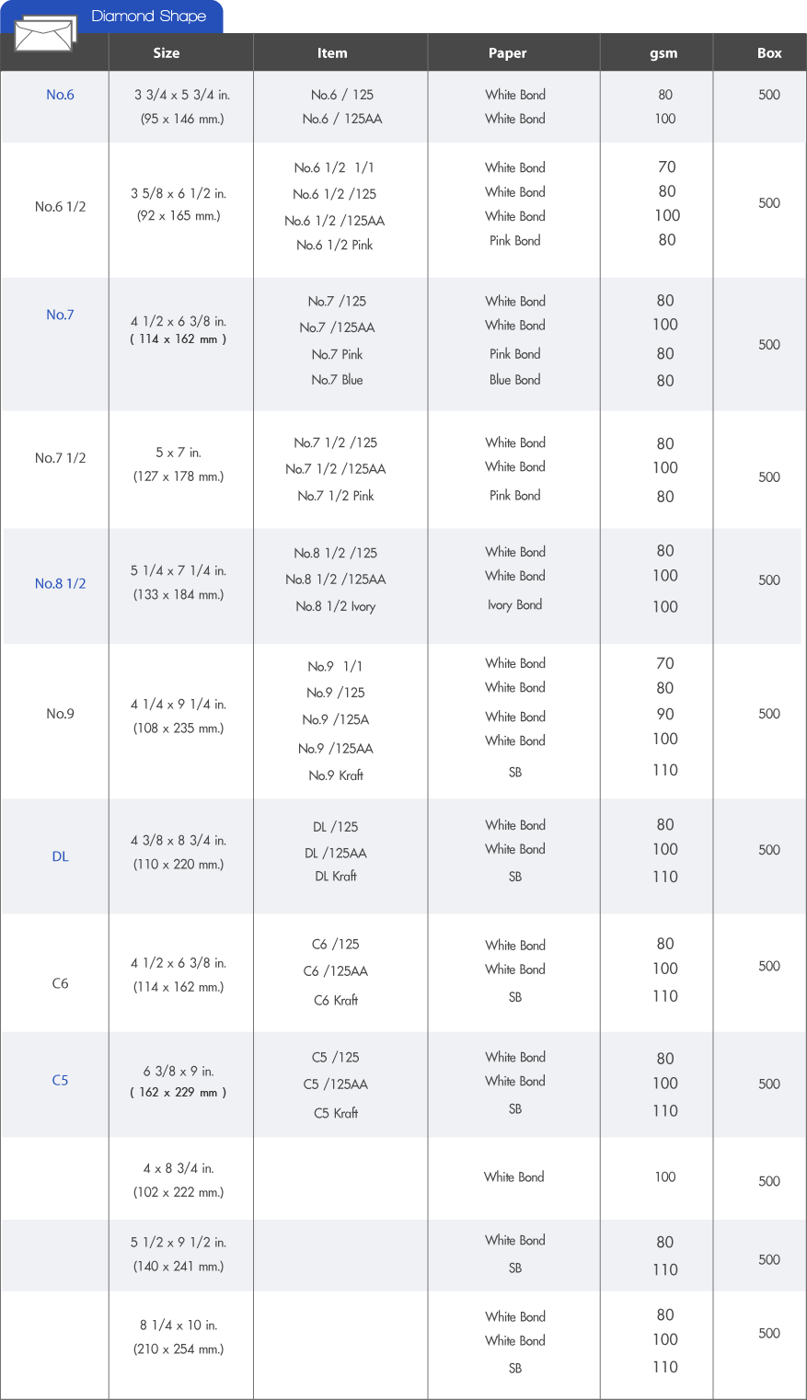This screenshot has width=807, height=1400.
Task: Click the No.9 Kraft item
Action: pyautogui.click(x=336, y=775)
